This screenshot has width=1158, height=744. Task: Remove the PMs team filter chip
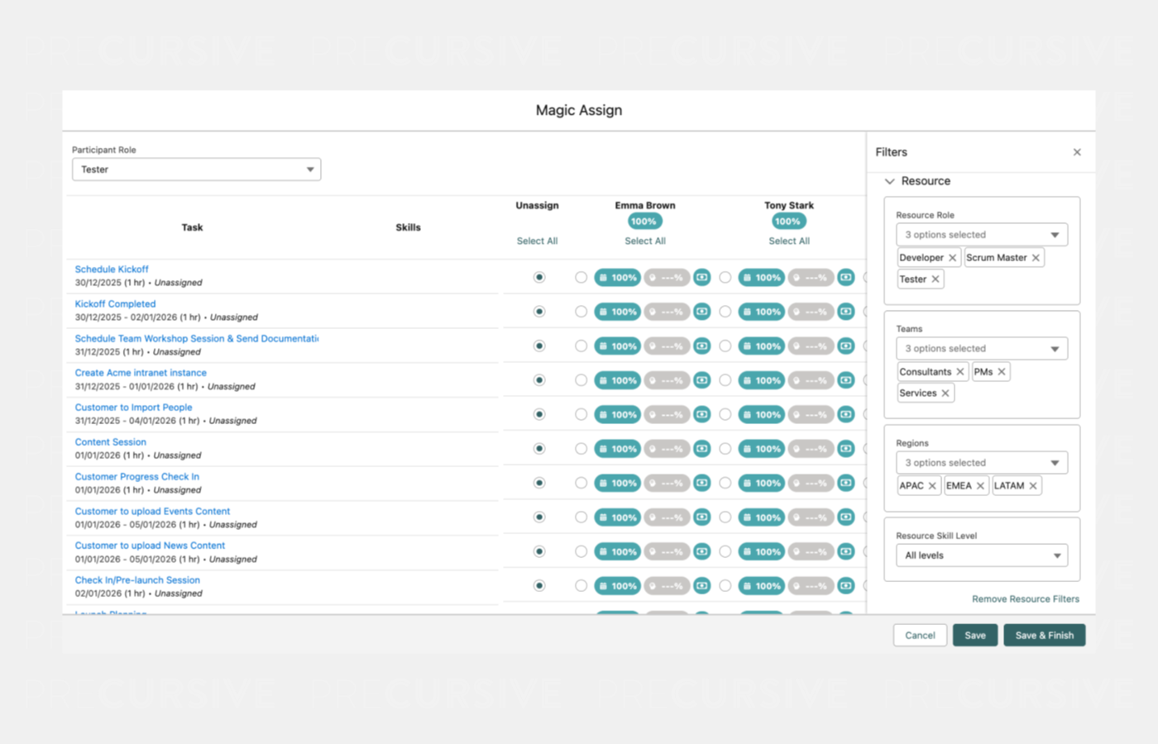pos(1002,372)
